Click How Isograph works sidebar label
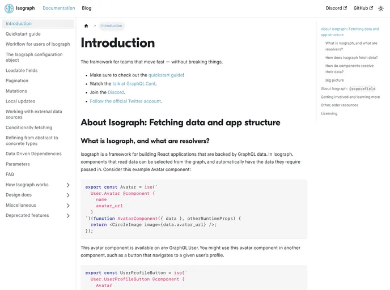 coord(27,185)
